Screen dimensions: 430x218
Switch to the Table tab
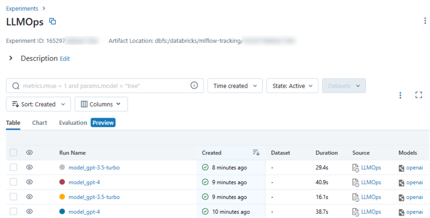(x=13, y=123)
